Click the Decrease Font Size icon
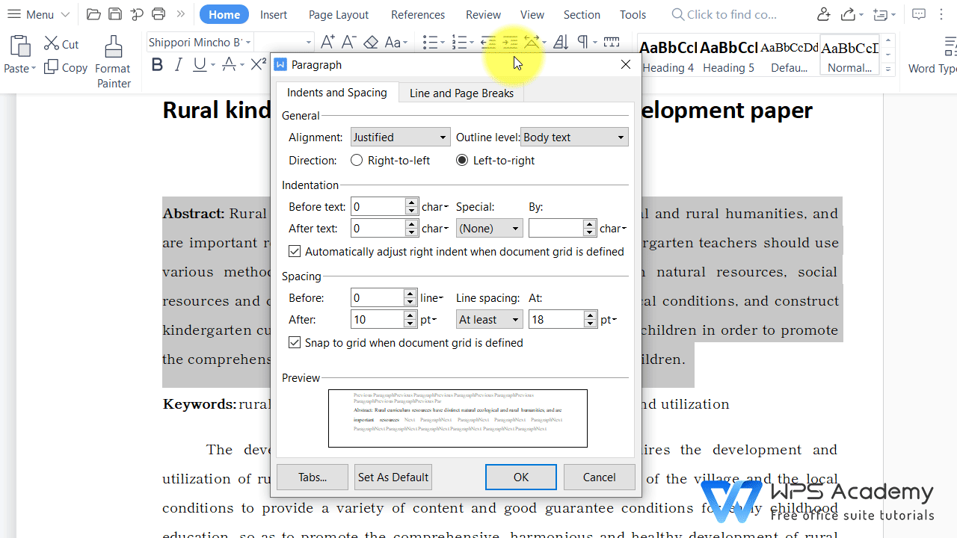The height and width of the screenshot is (538, 957). coord(348,42)
